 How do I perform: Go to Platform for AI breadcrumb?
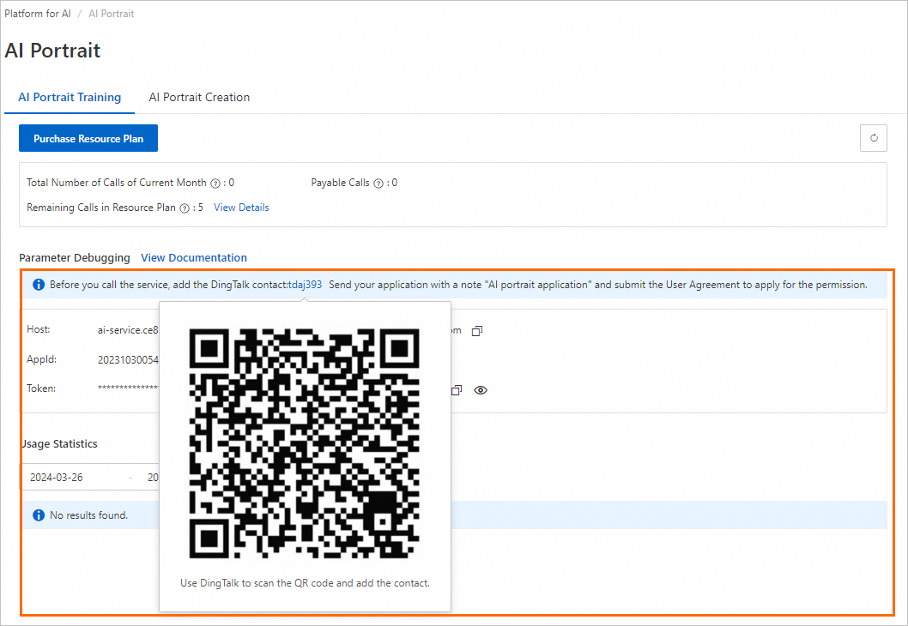pos(38,14)
